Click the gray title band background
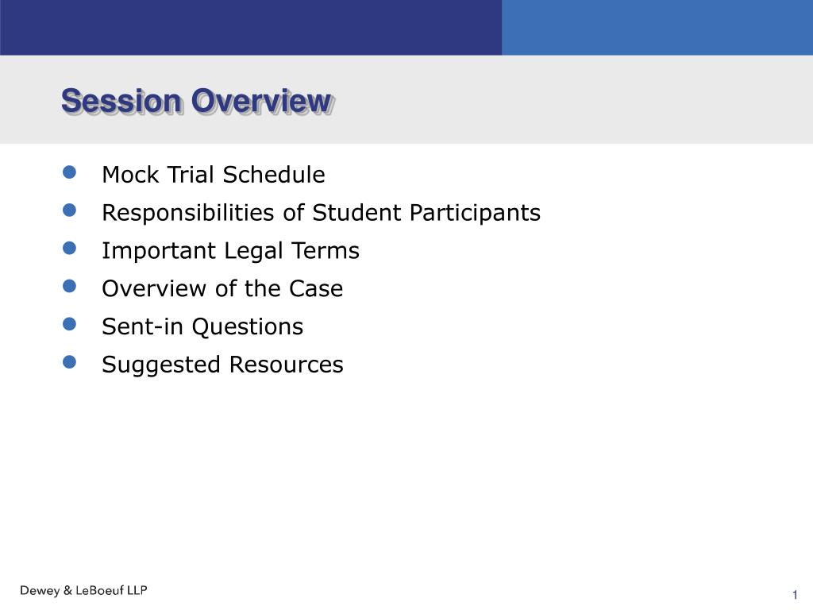The image size is (813, 610). (570, 99)
